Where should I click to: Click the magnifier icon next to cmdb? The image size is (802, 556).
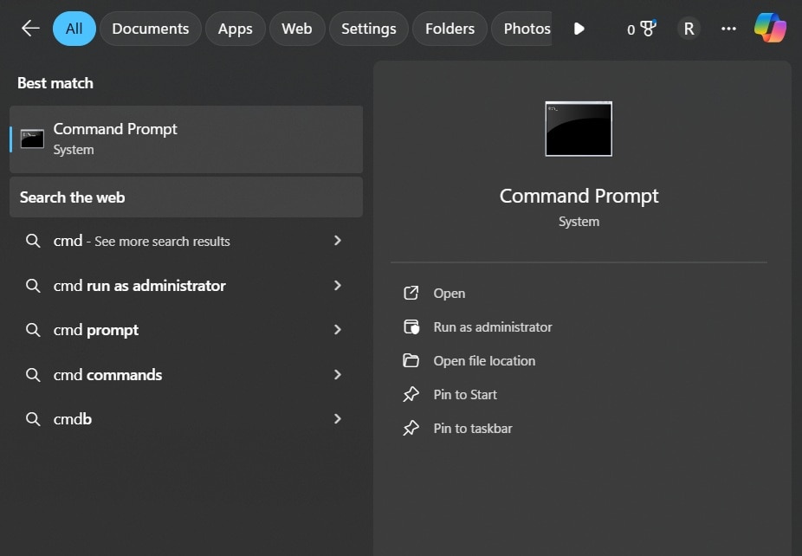coord(33,418)
